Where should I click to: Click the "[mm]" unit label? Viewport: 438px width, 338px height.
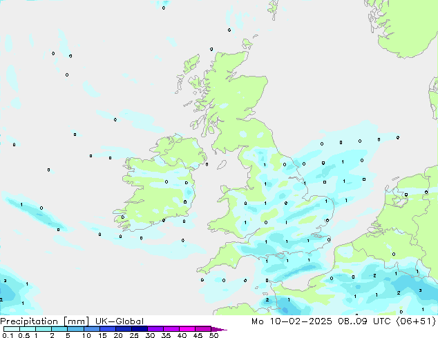(x=76, y=321)
